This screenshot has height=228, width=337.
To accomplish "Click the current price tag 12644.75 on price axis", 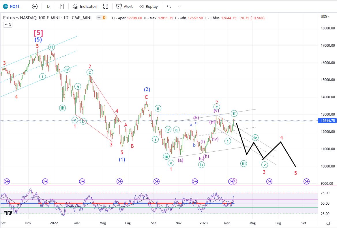I will pyautogui.click(x=327, y=121).
